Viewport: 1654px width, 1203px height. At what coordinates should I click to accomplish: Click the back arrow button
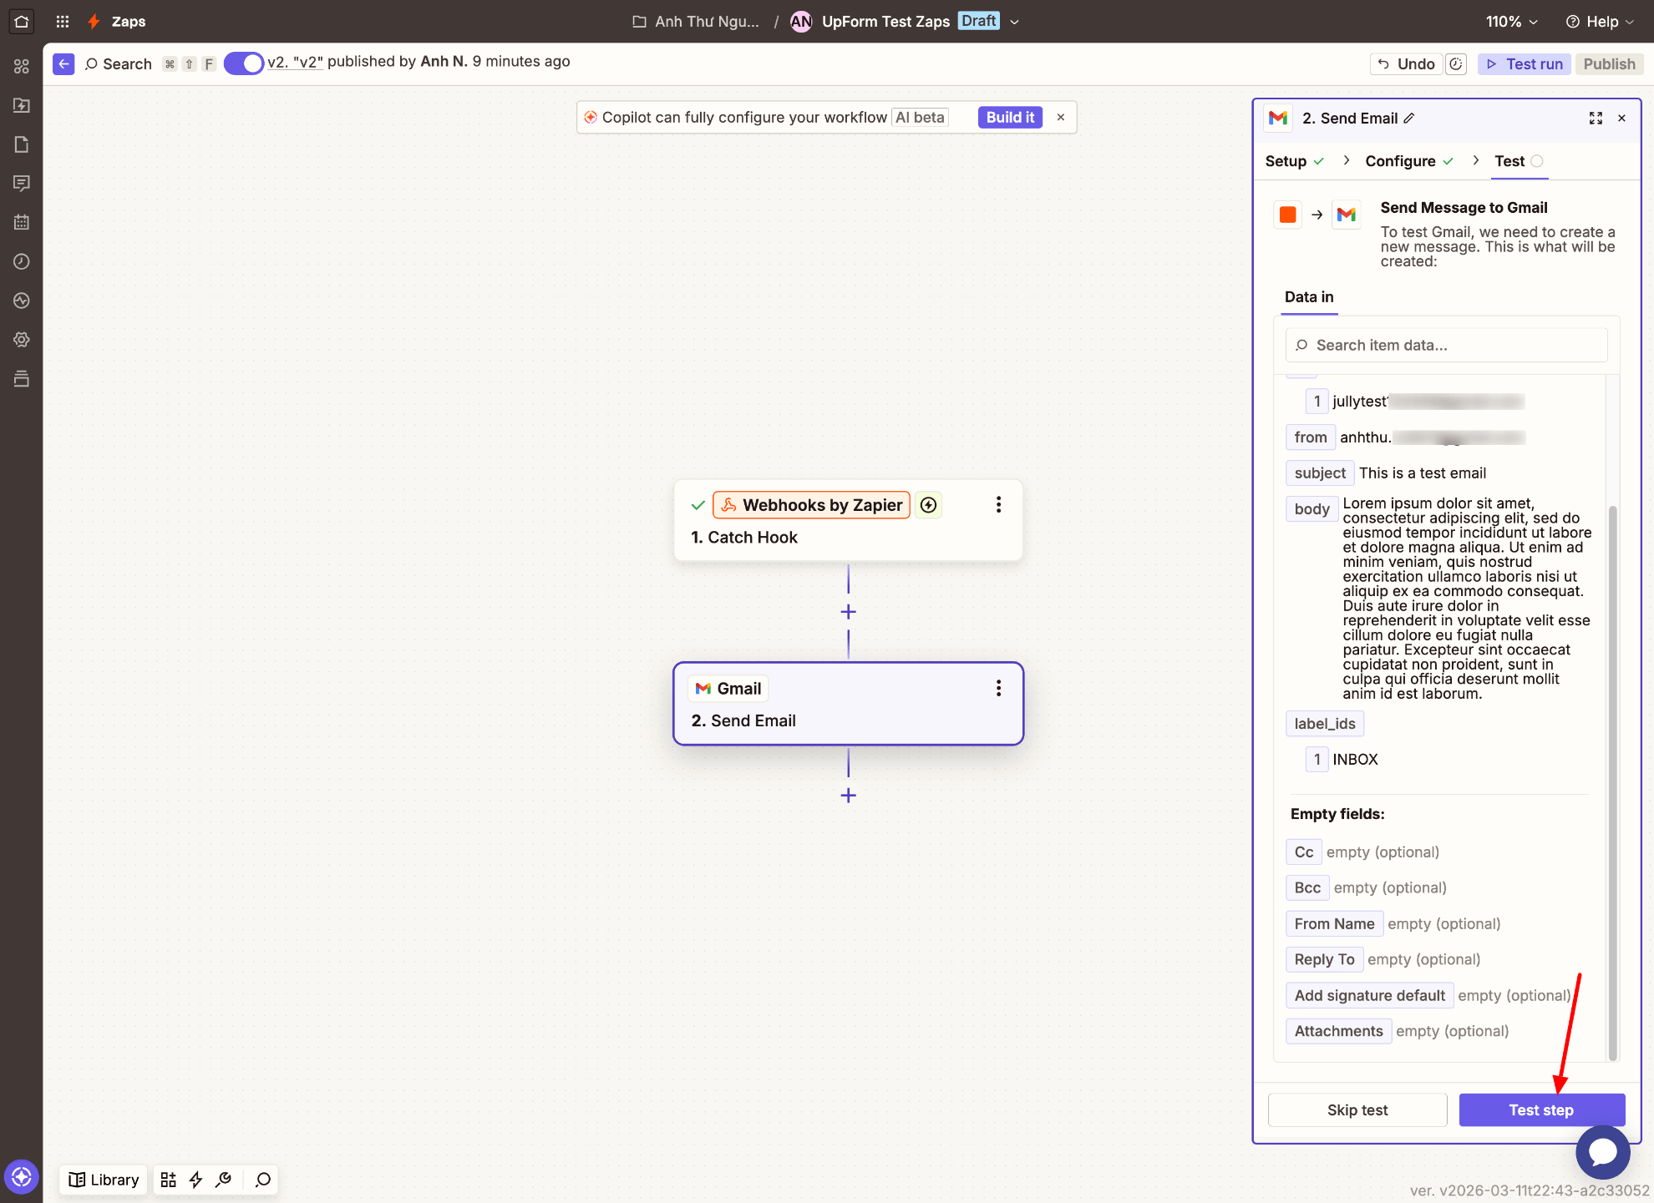click(63, 63)
